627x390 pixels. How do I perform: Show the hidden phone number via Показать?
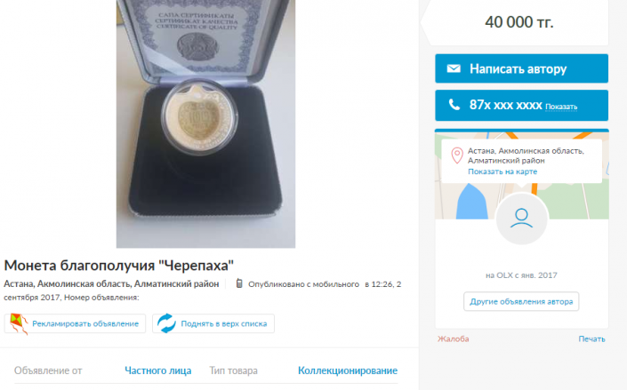(561, 107)
